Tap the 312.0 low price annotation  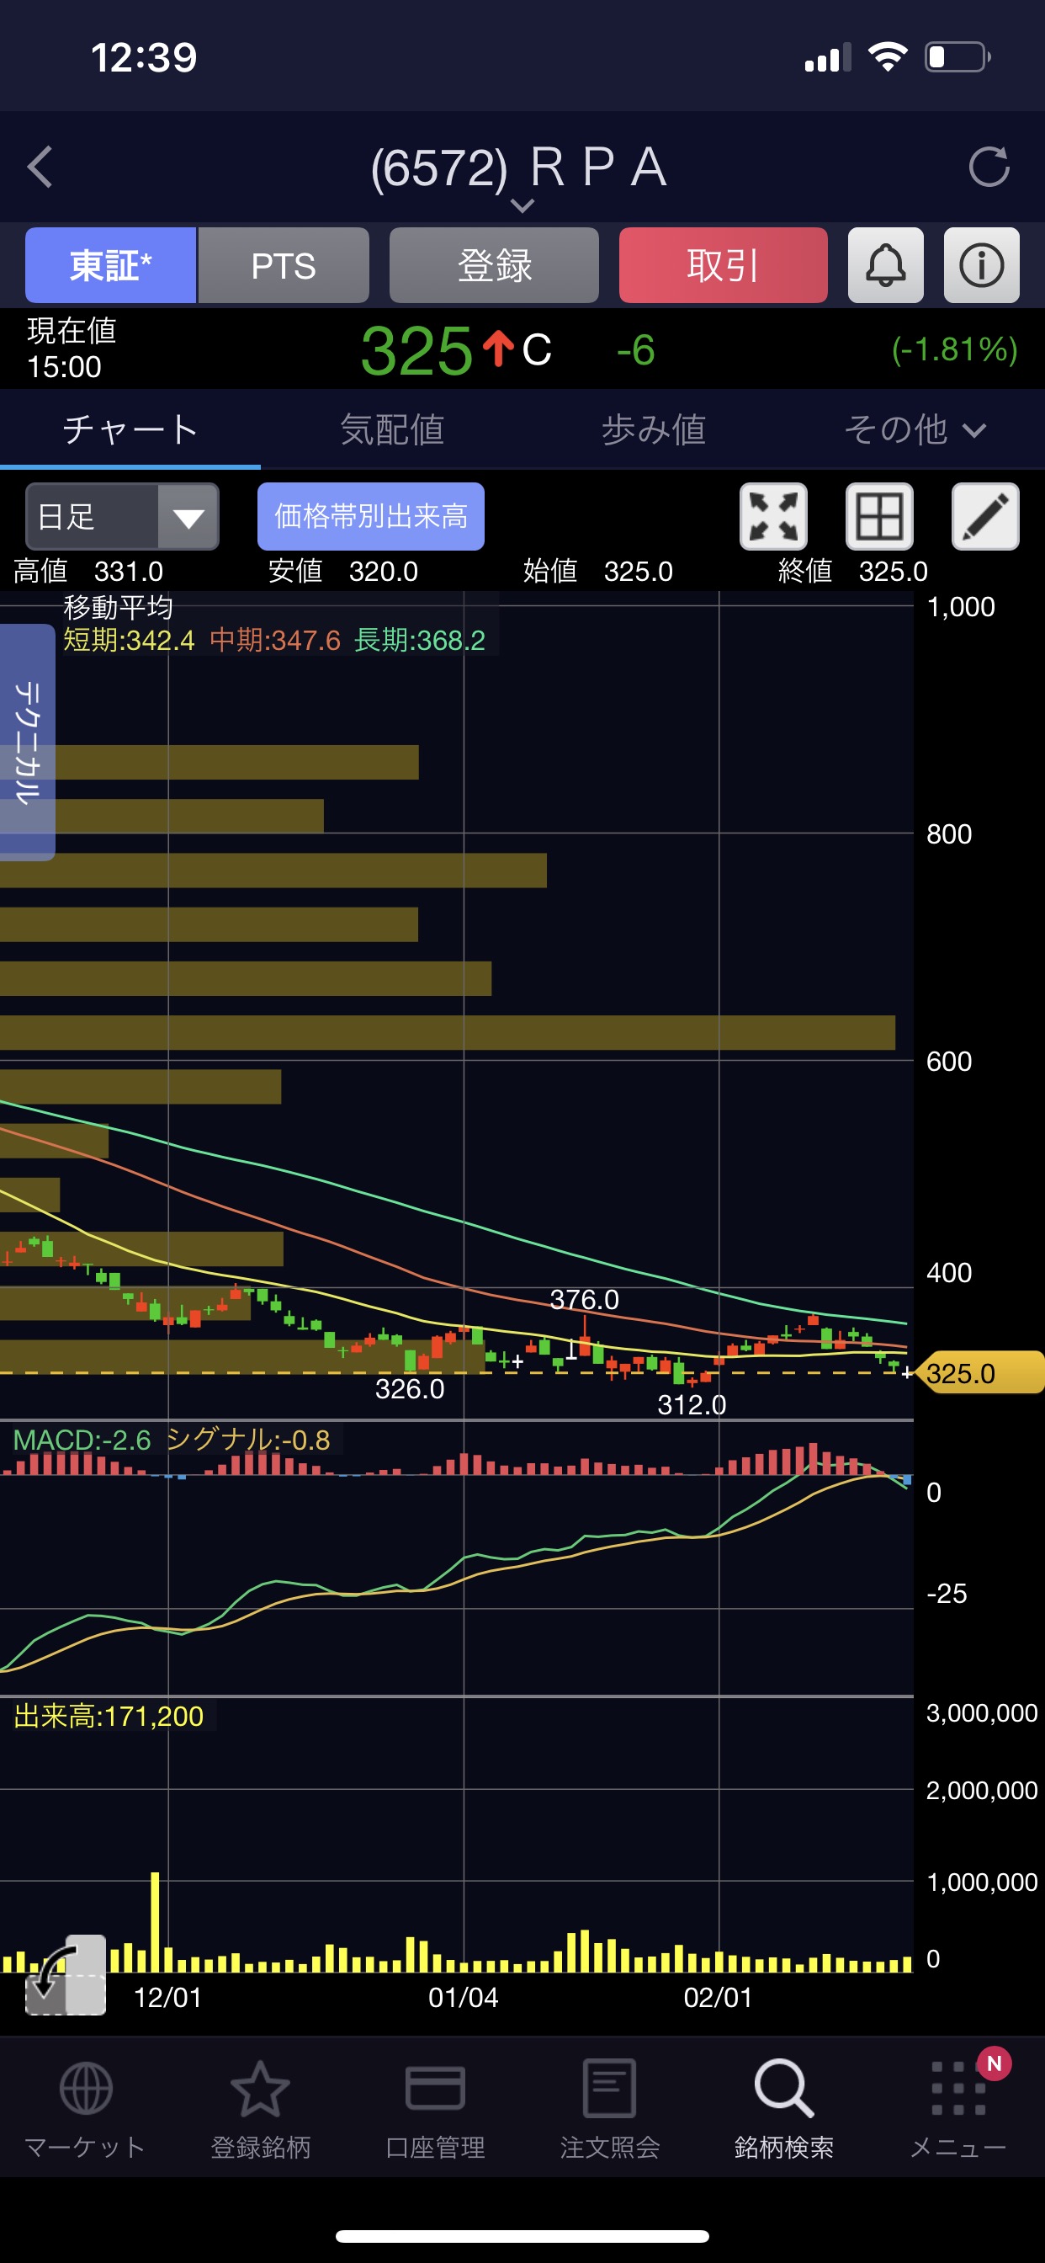coord(691,1405)
